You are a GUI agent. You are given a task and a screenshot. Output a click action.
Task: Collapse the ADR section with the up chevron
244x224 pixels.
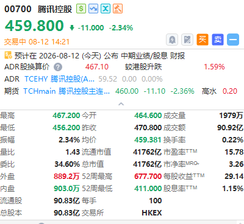[121, 104]
